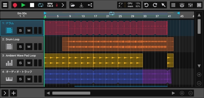204x98 pixels.
Task: Click the horizontal timeline scrollbar thumb
Action: click(x=71, y=93)
